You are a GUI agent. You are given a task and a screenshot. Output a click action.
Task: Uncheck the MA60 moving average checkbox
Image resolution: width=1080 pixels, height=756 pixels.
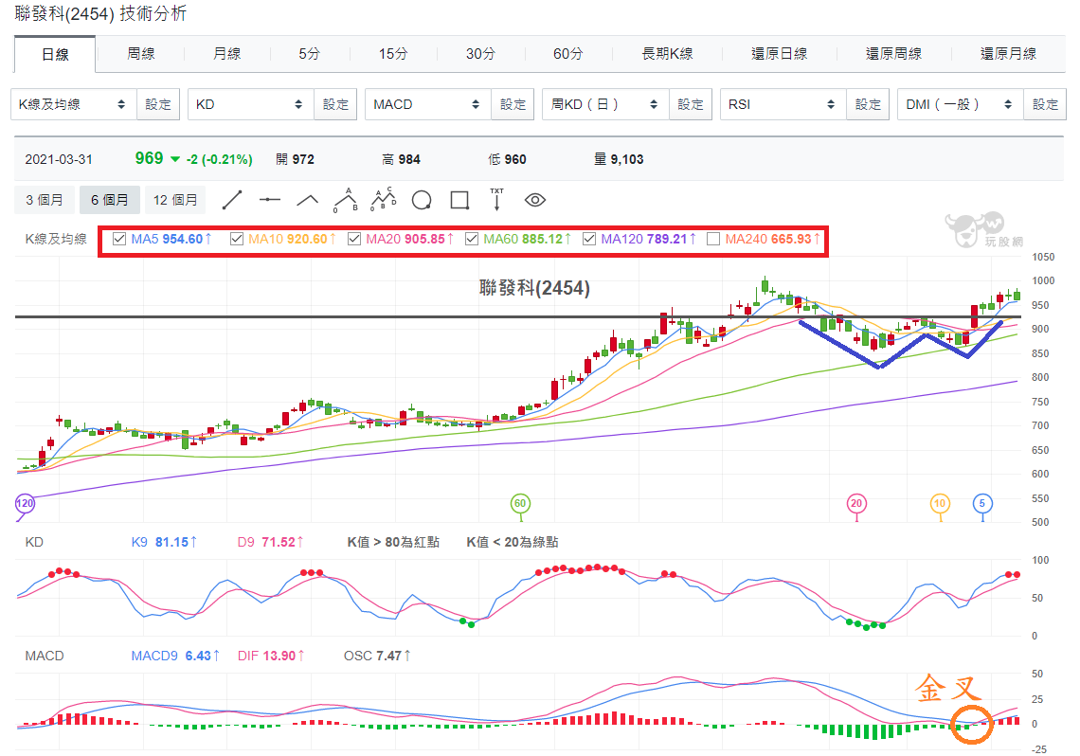[472, 239]
